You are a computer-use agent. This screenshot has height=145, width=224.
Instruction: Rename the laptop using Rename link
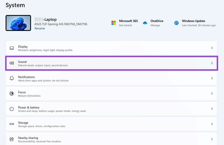39,28
